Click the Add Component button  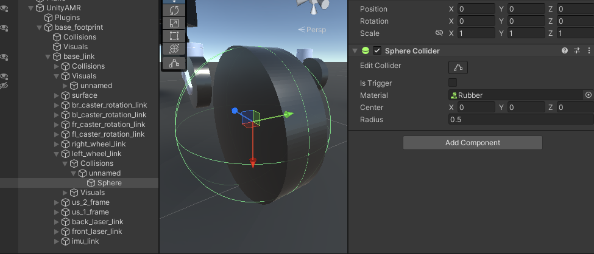pos(472,143)
